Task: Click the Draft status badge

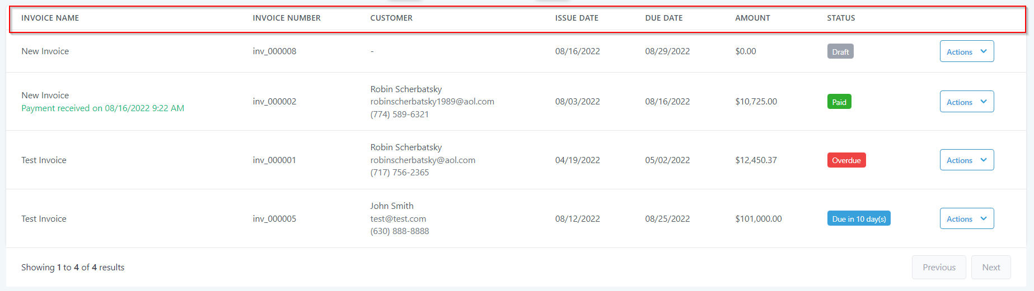Action: pyautogui.click(x=840, y=51)
